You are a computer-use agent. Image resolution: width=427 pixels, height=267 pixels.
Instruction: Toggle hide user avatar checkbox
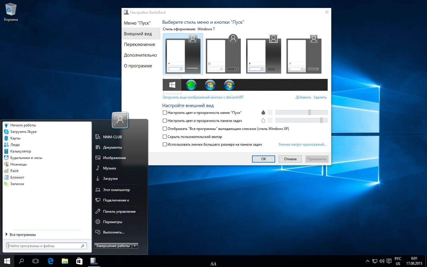point(165,137)
